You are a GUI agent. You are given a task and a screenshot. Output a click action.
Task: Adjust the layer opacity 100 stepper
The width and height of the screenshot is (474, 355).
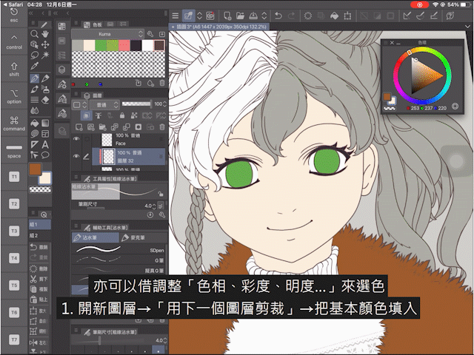click(164, 104)
